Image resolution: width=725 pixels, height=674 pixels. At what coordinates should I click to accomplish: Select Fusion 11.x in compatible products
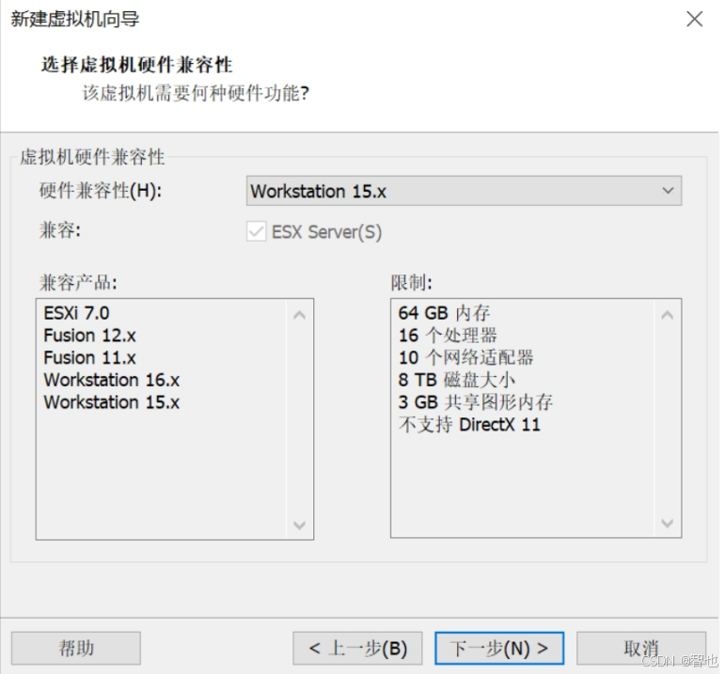tap(89, 357)
